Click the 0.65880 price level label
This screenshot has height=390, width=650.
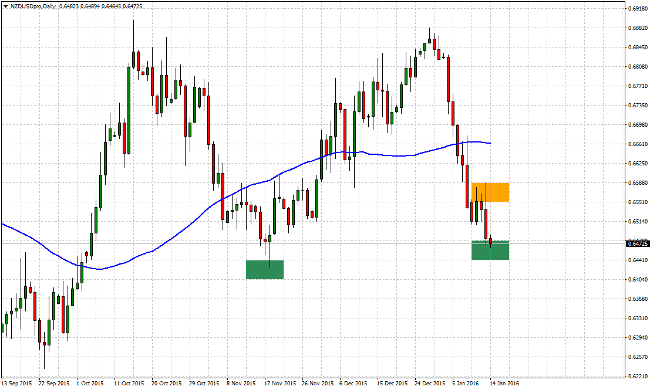[638, 182]
